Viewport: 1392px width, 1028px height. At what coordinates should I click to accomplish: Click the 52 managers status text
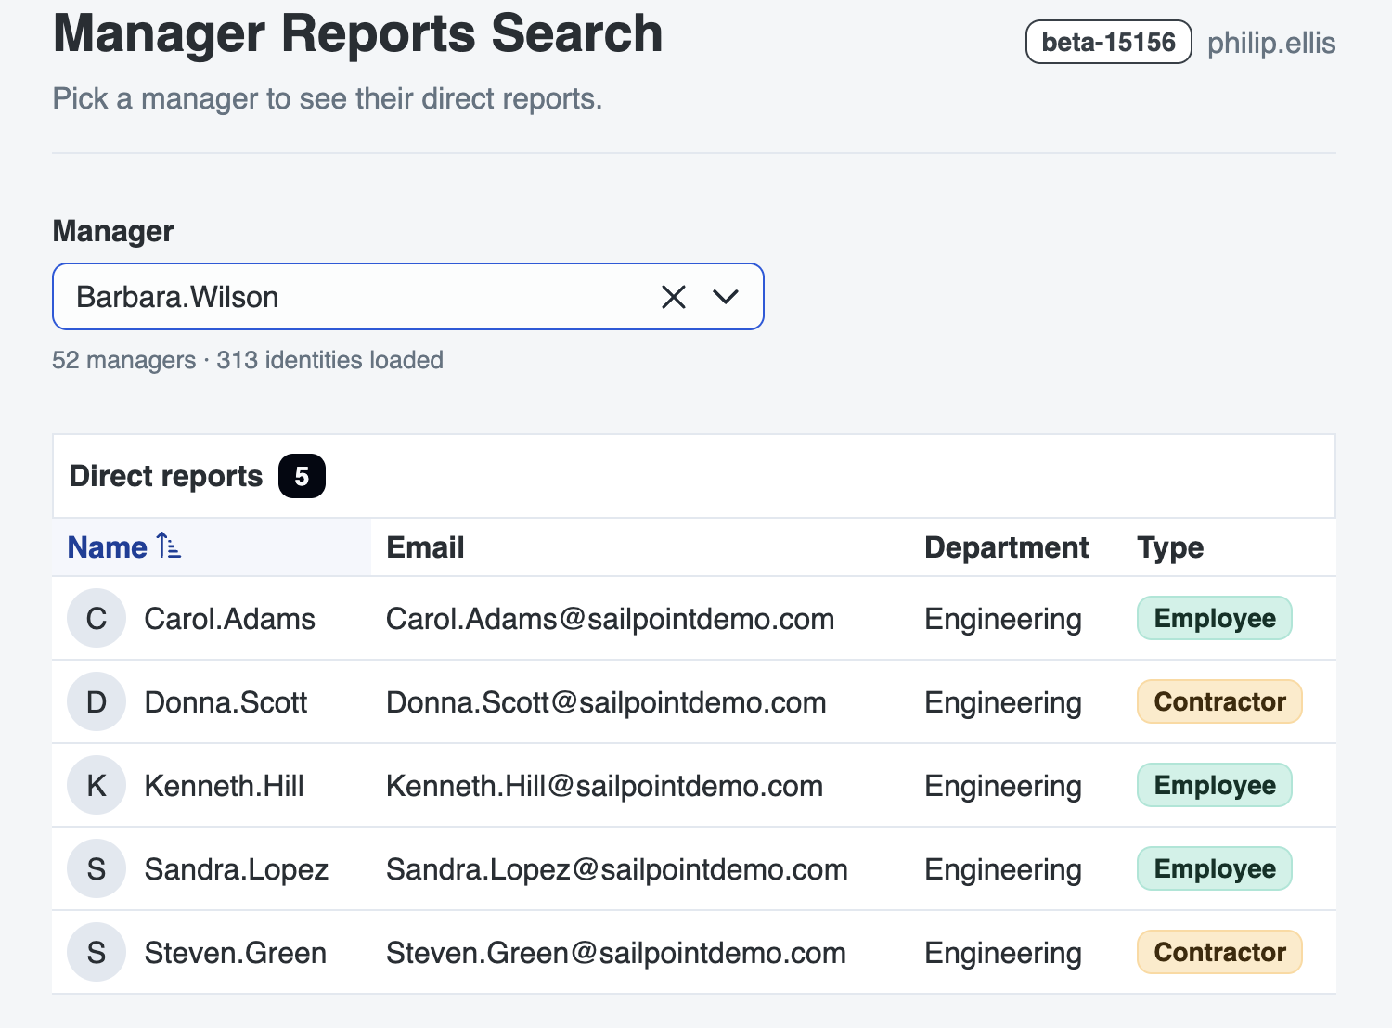[248, 360]
